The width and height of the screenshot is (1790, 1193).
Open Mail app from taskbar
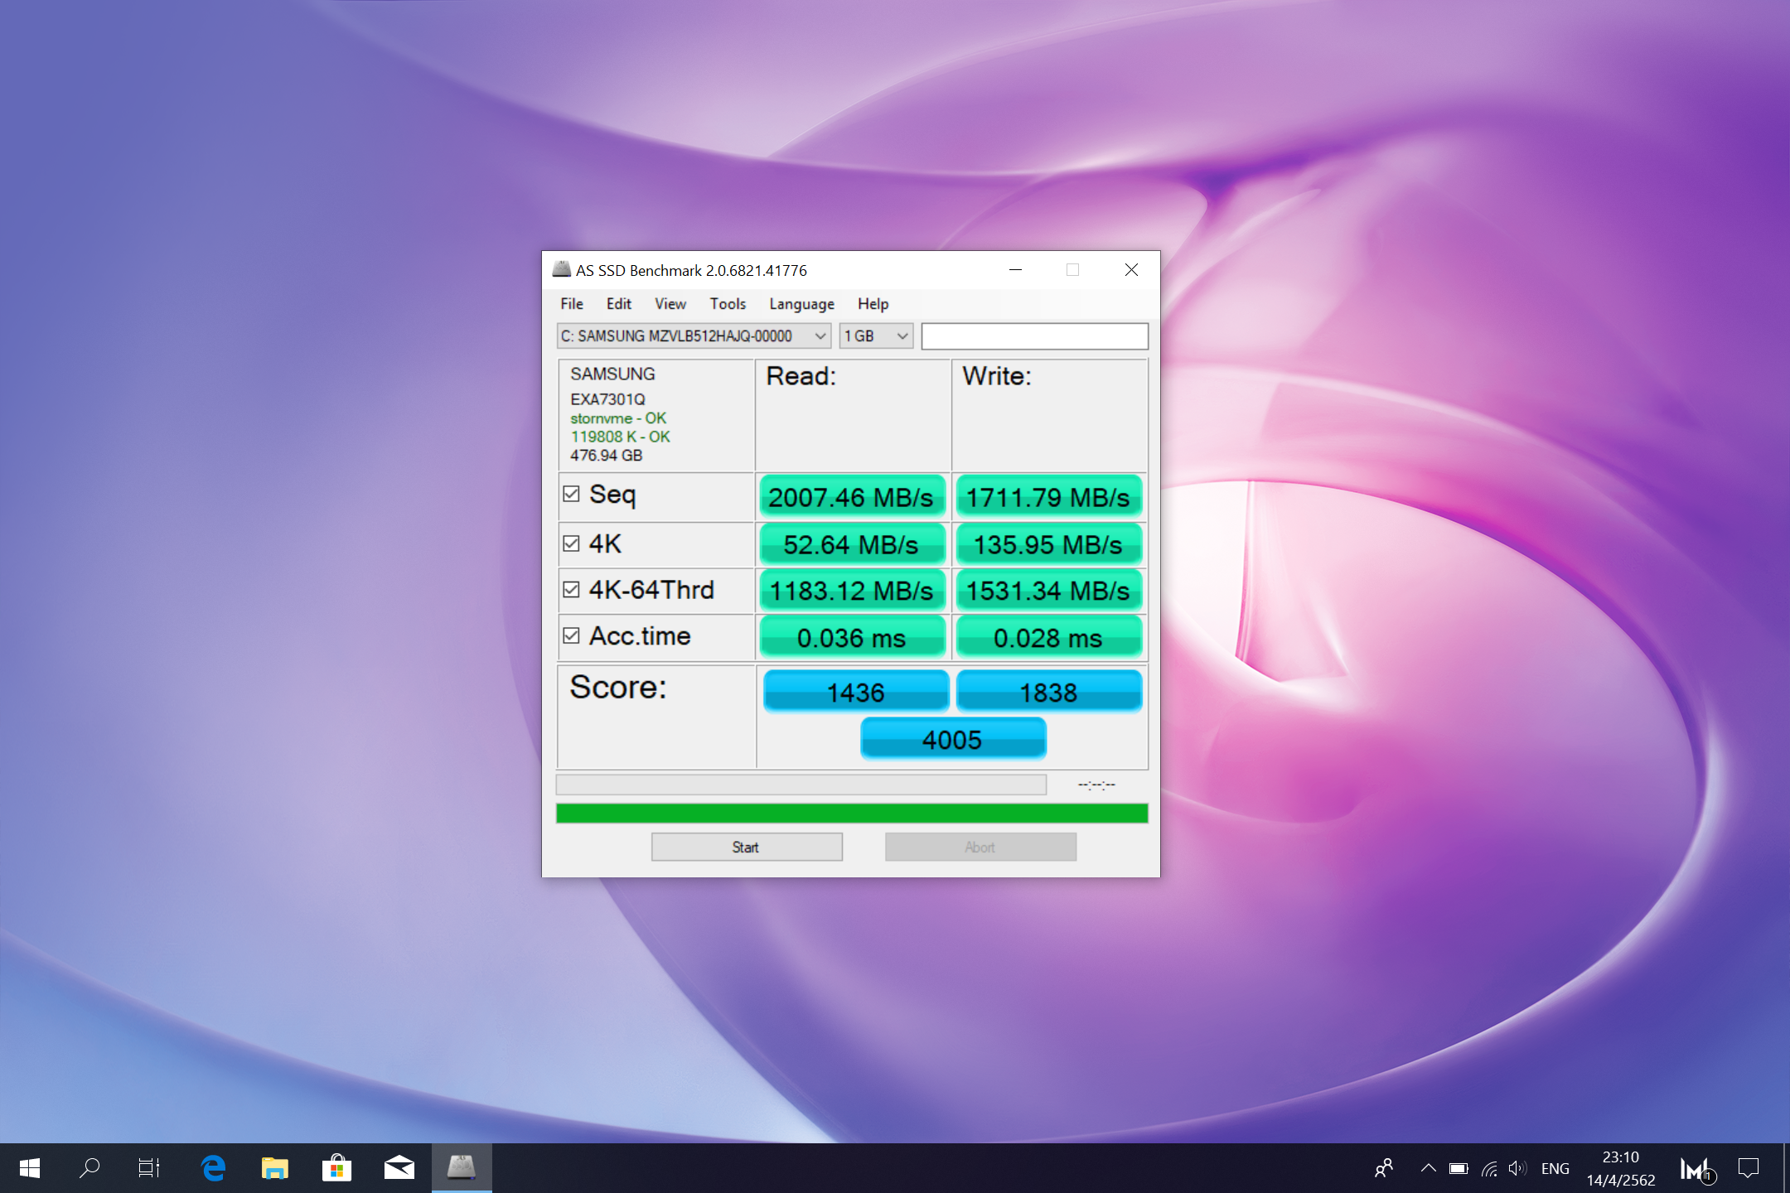[x=399, y=1168]
